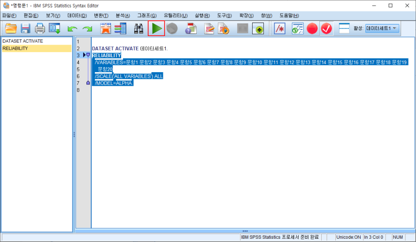Viewport: 416px width, 242px height.
Task: Redo the last edit with the green arrow
Action: (x=87, y=28)
